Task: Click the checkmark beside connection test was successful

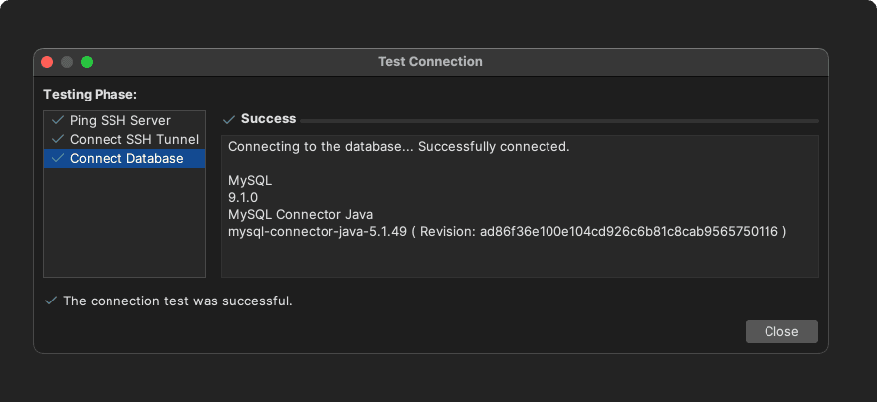Action: pyautogui.click(x=51, y=301)
